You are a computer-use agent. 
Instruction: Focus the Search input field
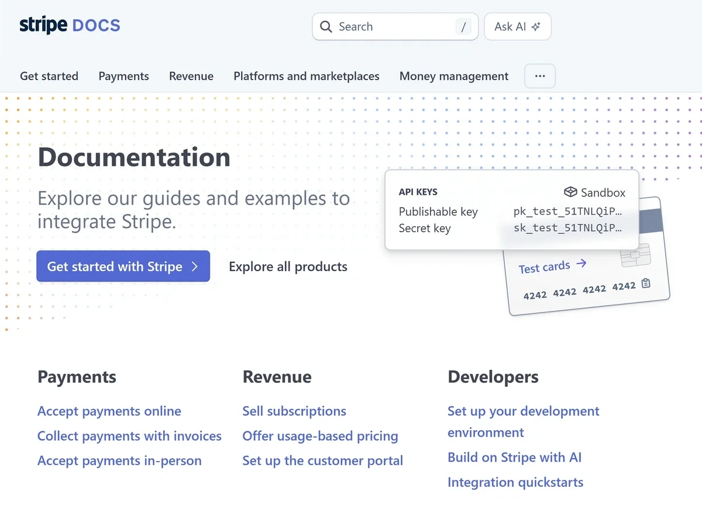395,27
